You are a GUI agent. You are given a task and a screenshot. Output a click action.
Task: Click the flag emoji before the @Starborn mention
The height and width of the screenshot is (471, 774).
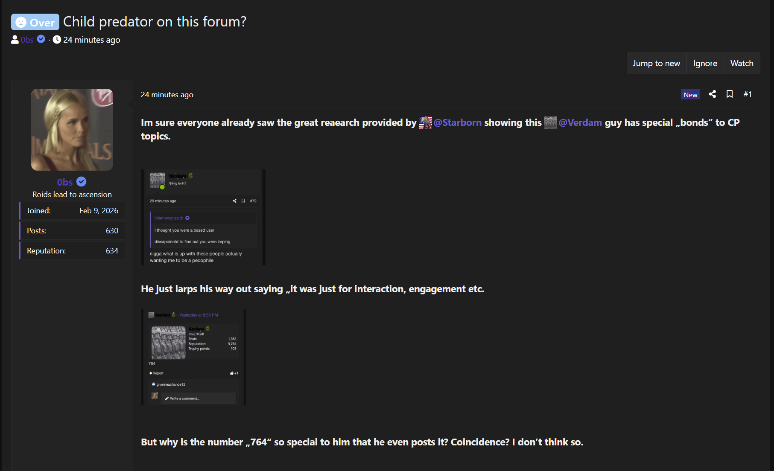pos(425,123)
